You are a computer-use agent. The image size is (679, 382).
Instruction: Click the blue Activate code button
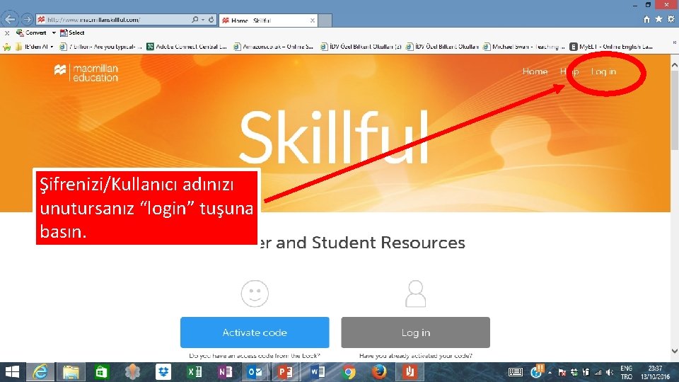(255, 332)
